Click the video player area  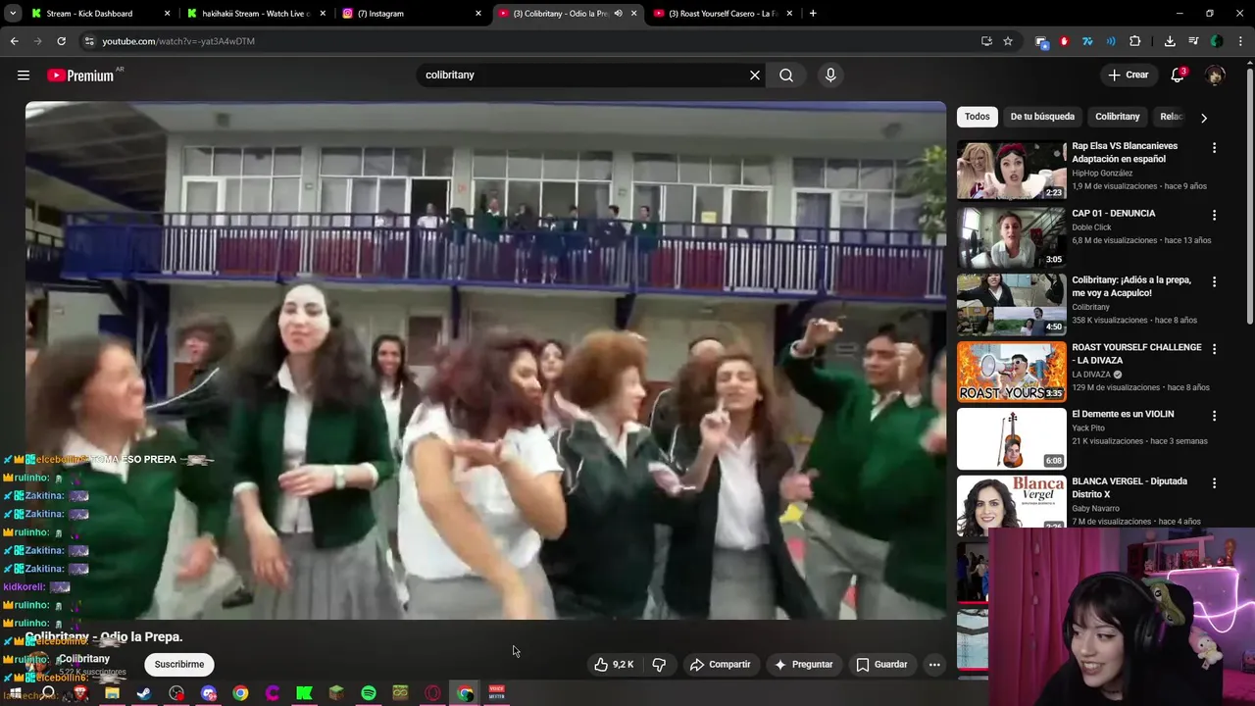(485, 360)
